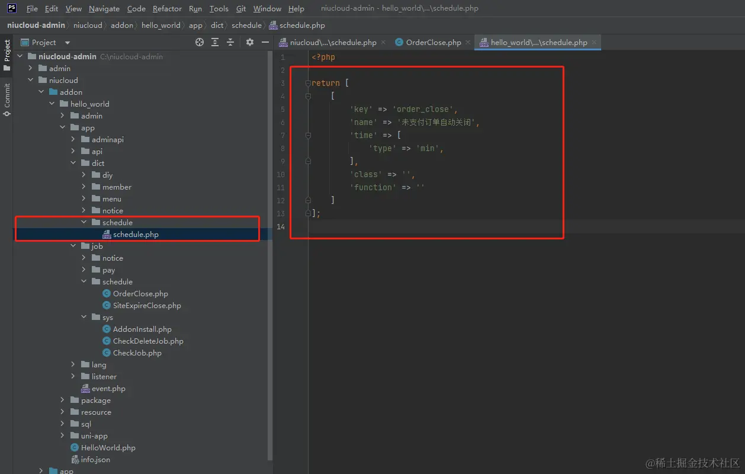
Task: Click the file icon in schedule.php breadcrumb
Action: pyautogui.click(x=272, y=25)
